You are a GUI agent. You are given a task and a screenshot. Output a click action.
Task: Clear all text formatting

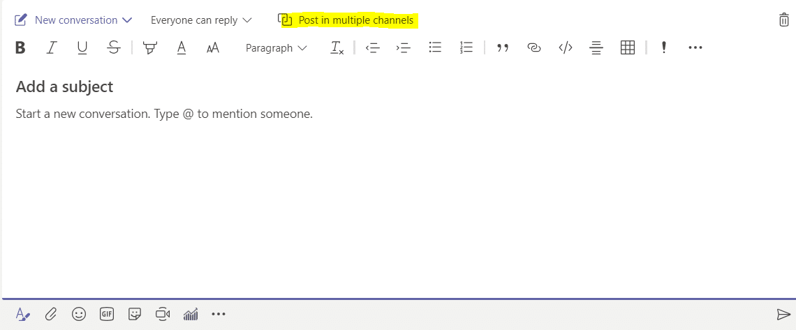tap(337, 47)
